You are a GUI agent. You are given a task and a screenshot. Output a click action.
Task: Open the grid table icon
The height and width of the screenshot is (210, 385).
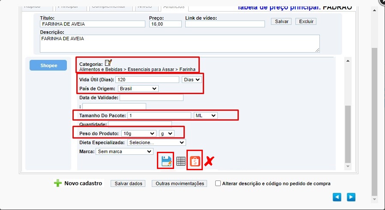[x=181, y=161]
